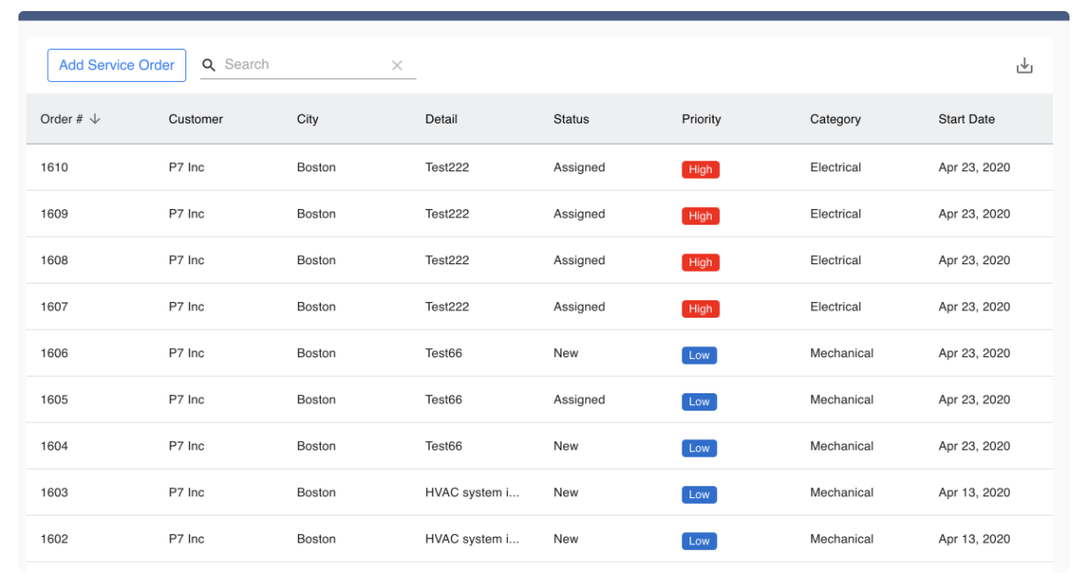Sort by Start Date header

[x=966, y=119]
